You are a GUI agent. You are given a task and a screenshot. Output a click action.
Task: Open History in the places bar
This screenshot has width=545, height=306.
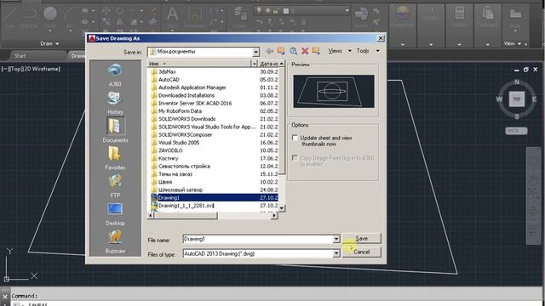(115, 103)
